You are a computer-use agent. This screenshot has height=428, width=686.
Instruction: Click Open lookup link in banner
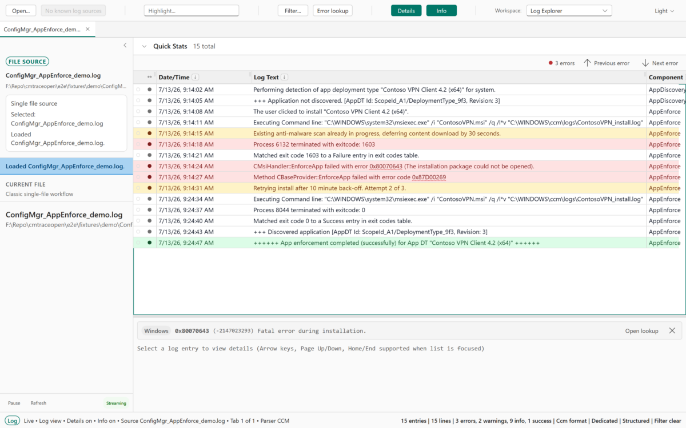coord(641,331)
